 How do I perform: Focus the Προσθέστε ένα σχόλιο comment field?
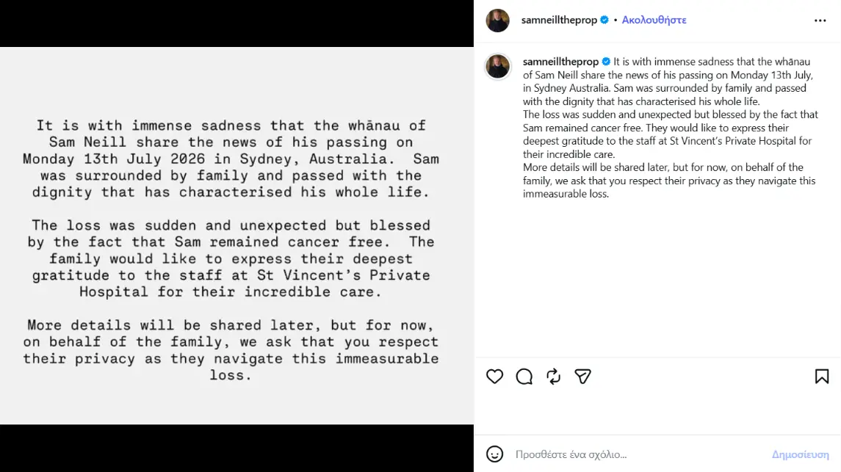coord(638,454)
